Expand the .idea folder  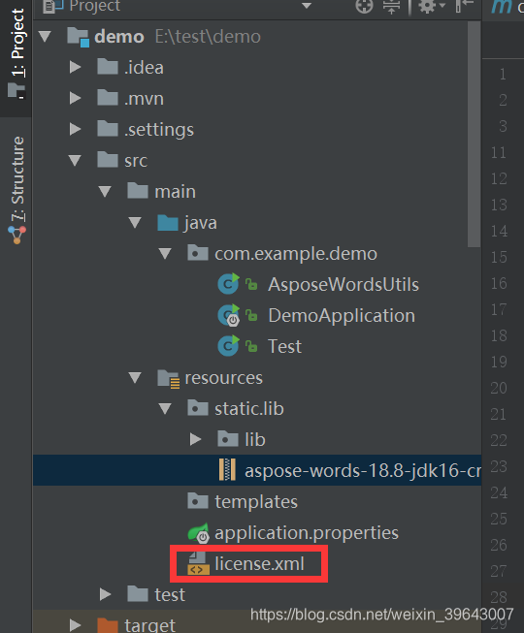tap(75, 67)
